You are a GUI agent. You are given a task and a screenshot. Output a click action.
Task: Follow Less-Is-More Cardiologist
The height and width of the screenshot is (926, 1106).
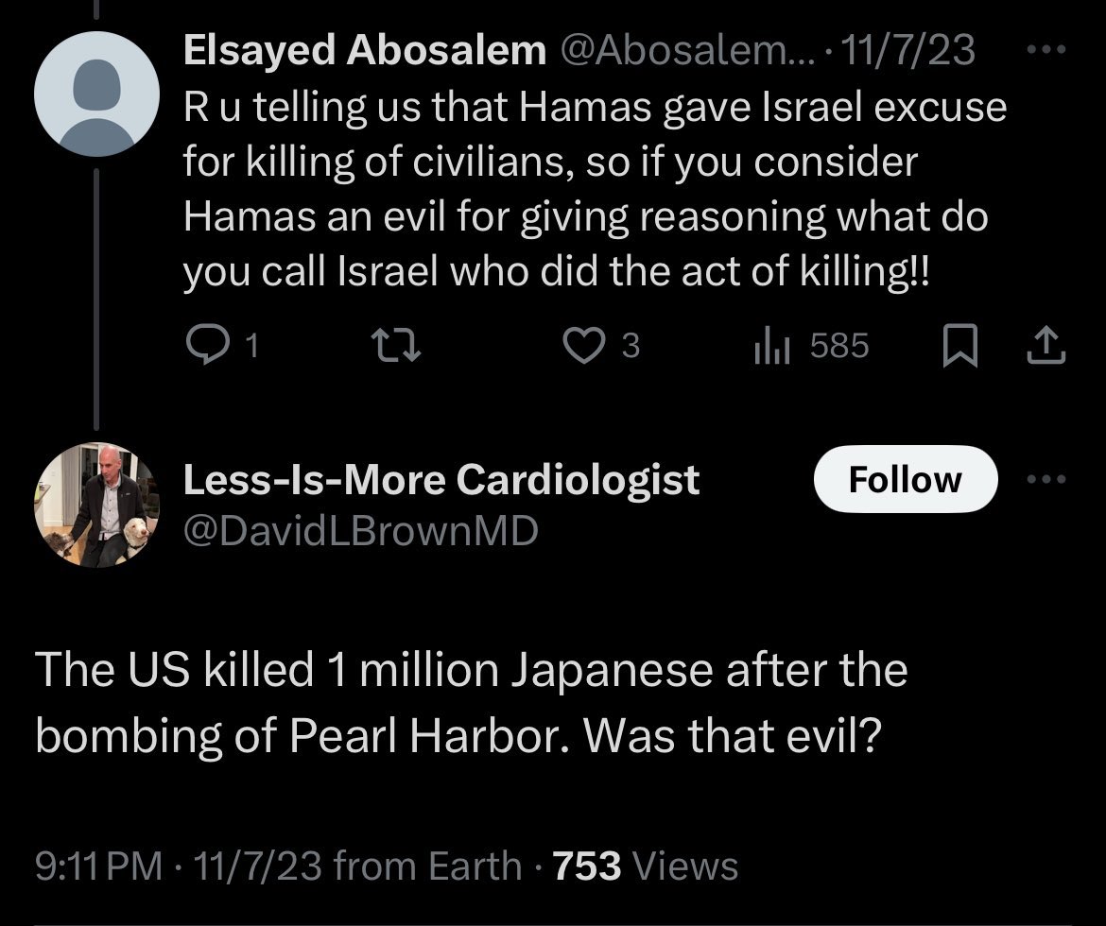tap(905, 480)
